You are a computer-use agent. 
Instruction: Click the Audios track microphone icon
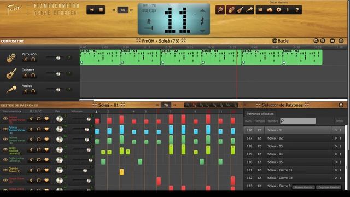(x=11, y=90)
